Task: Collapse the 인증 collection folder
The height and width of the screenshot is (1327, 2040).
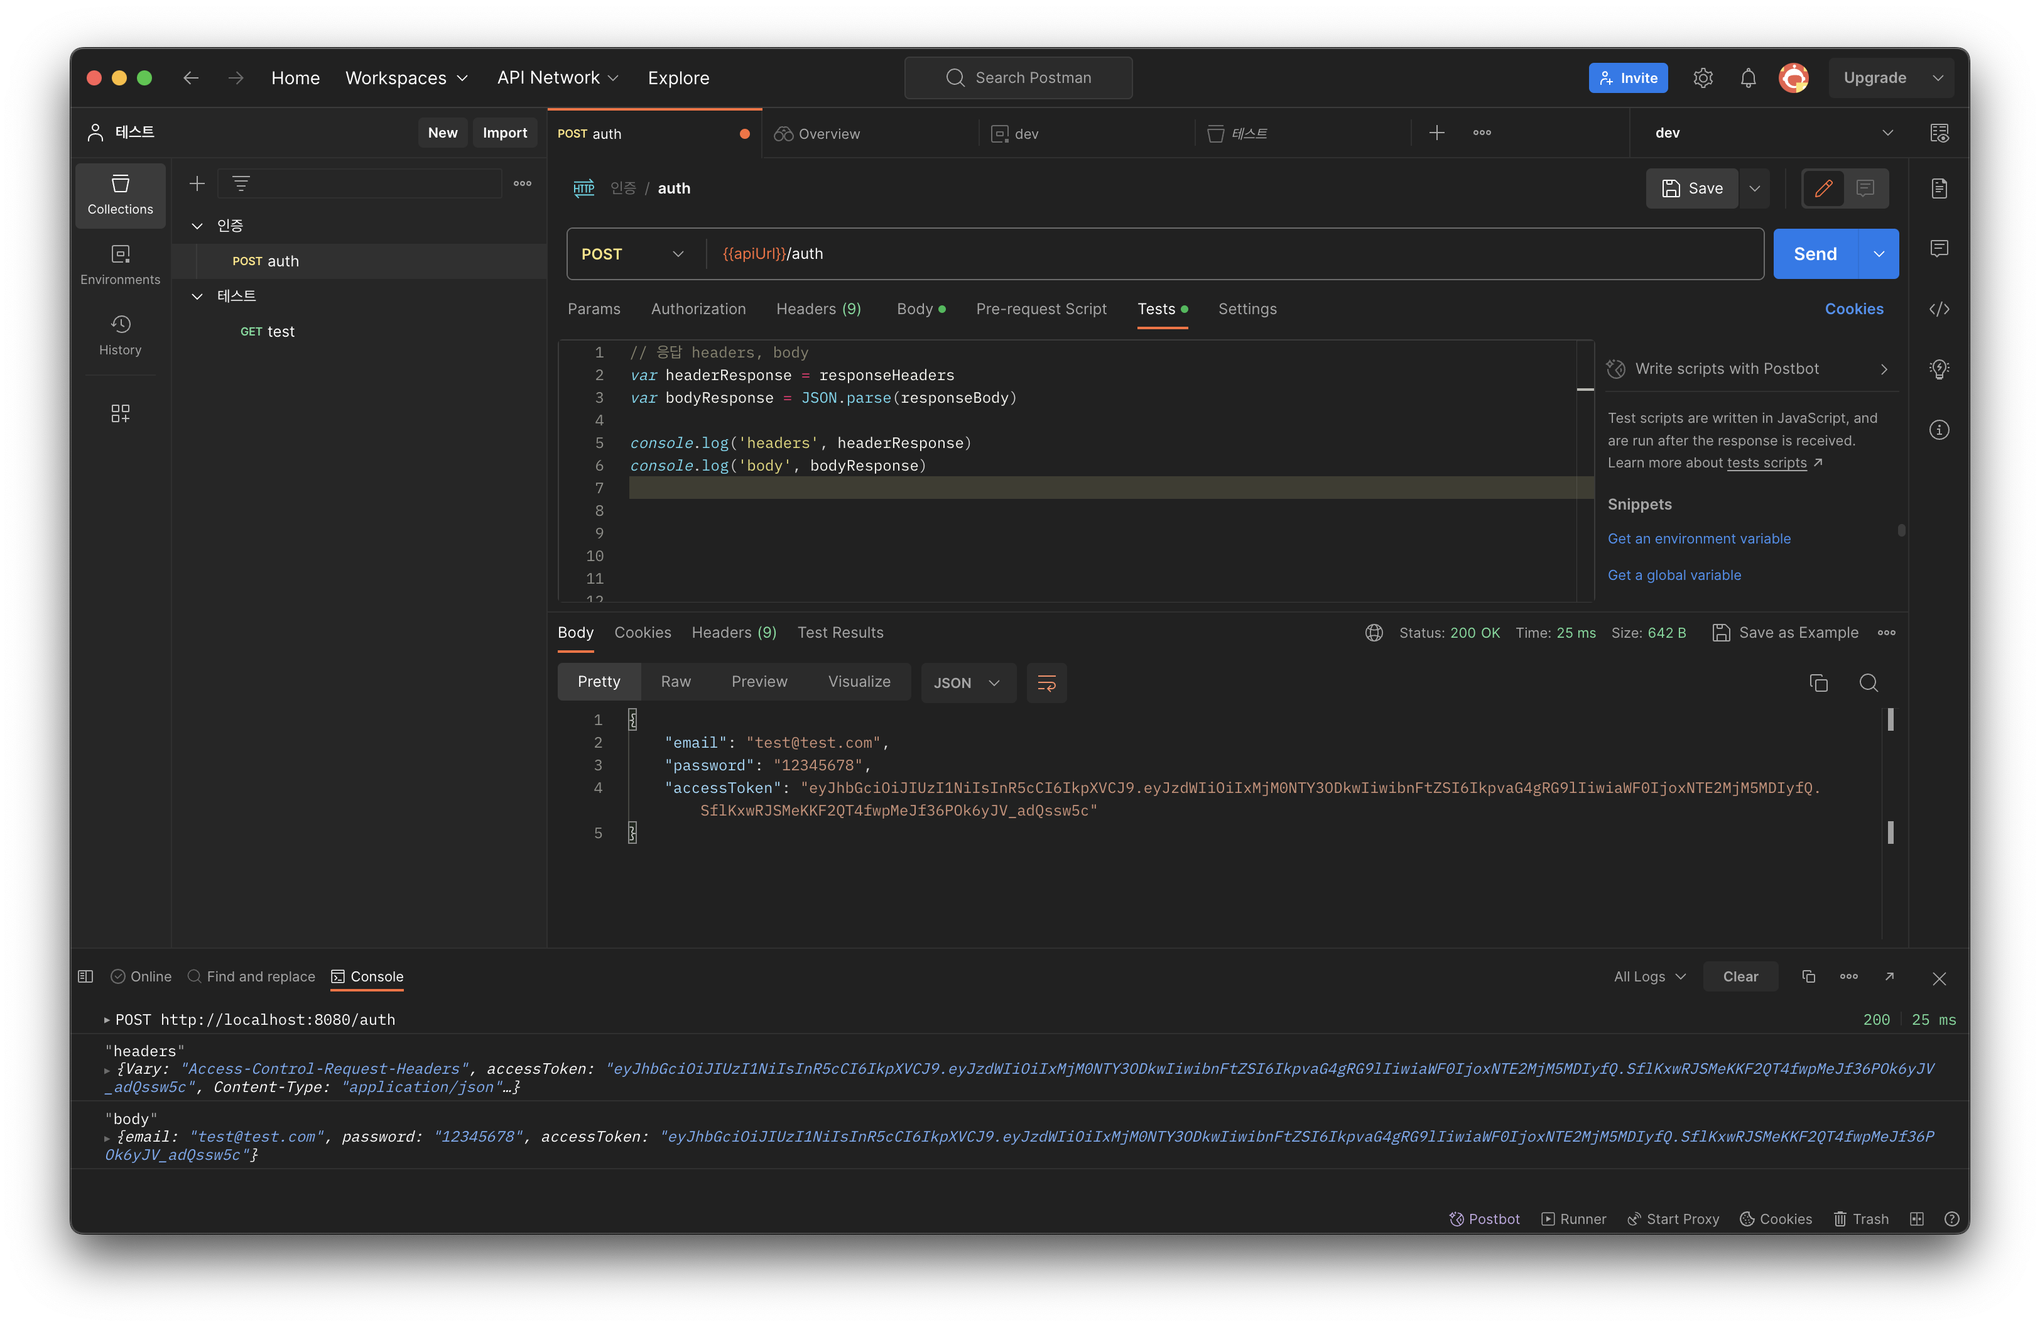Action: tap(197, 226)
